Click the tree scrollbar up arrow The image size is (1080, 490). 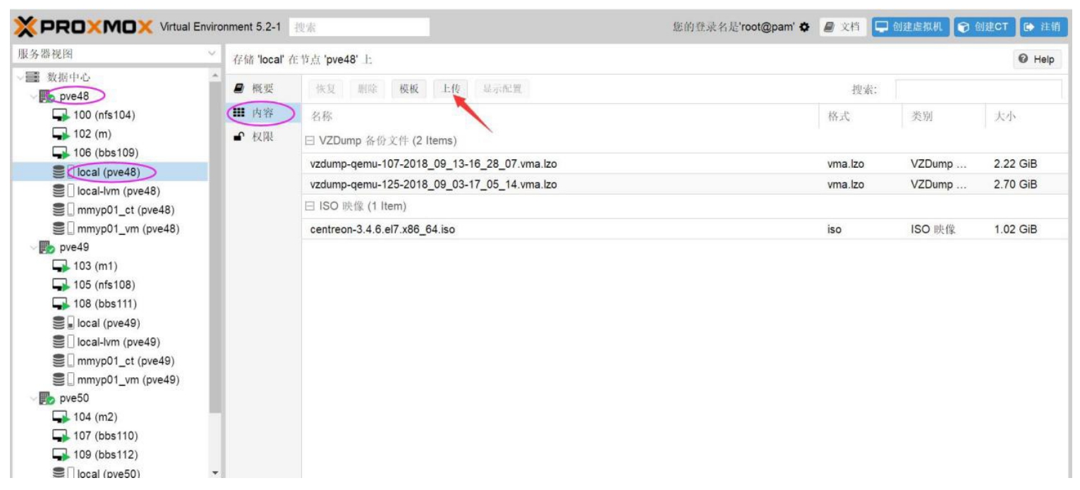point(216,73)
